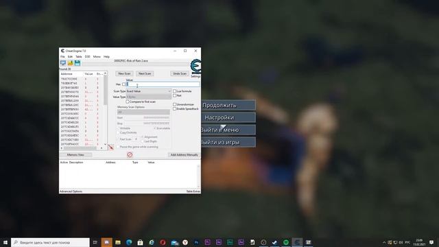Launch Internet Explorer from the taskbar
The image size is (439, 247).
(152, 242)
